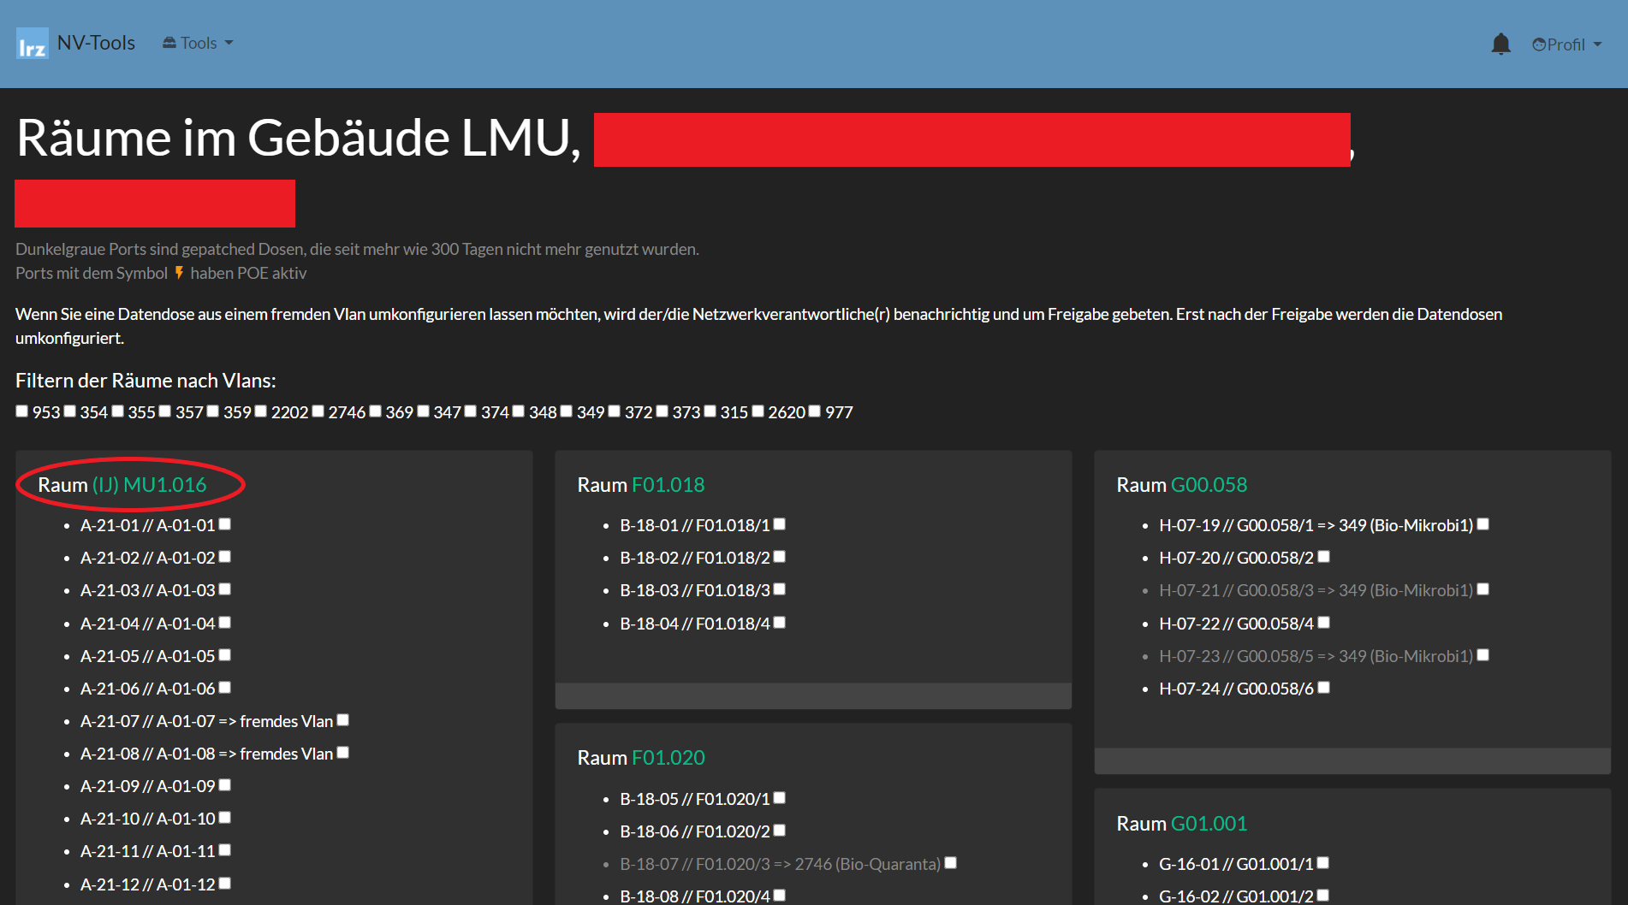Select port B-18-01 // F01.018/1 checkbox
The image size is (1628, 905).
(780, 524)
